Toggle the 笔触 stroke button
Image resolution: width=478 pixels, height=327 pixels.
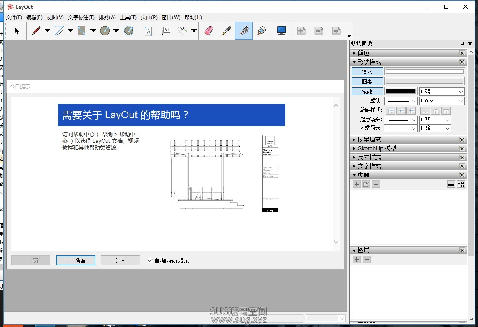(x=367, y=91)
